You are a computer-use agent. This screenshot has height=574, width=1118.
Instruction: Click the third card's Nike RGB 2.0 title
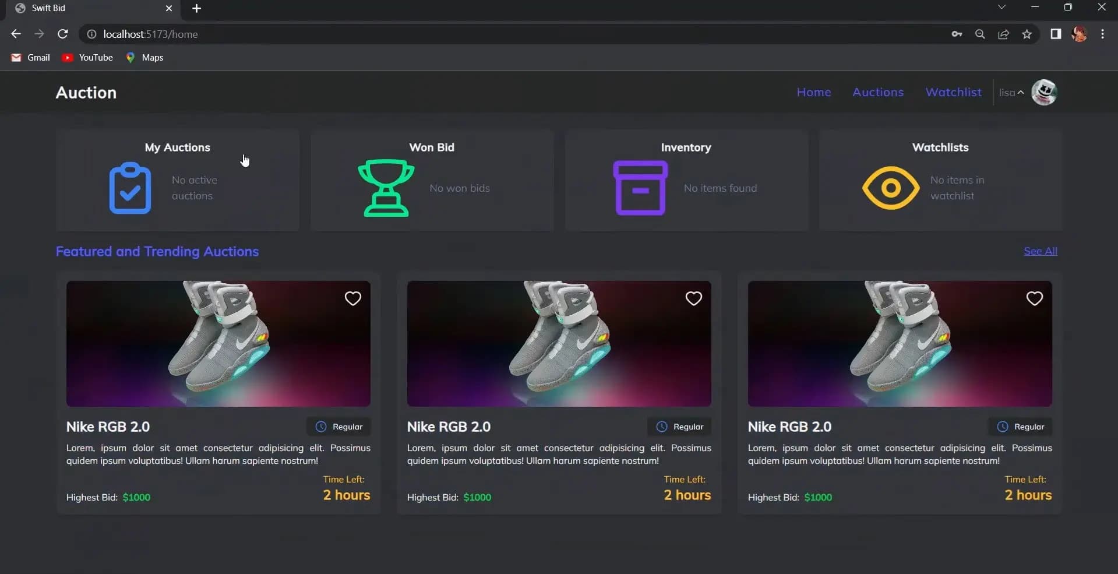point(789,427)
